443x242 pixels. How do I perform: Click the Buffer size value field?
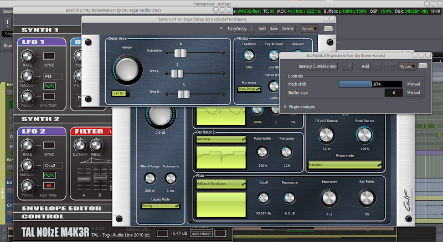coord(393,92)
